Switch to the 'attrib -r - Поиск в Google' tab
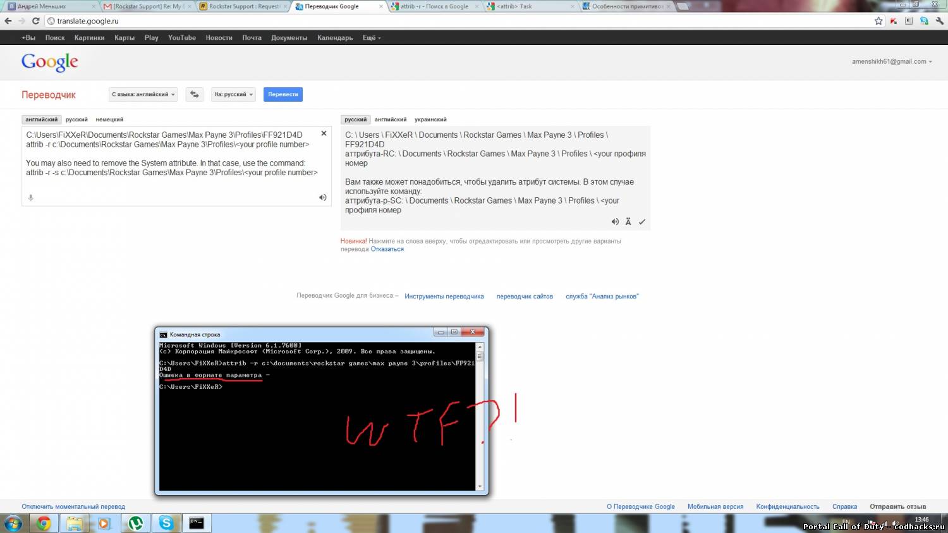Image resolution: width=948 pixels, height=533 pixels. [x=435, y=6]
